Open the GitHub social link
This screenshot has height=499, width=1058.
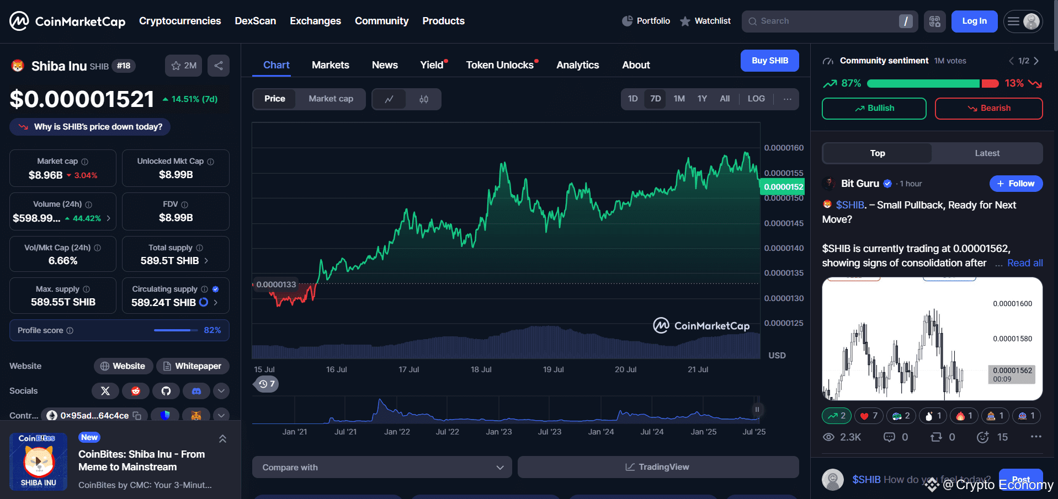click(x=166, y=391)
